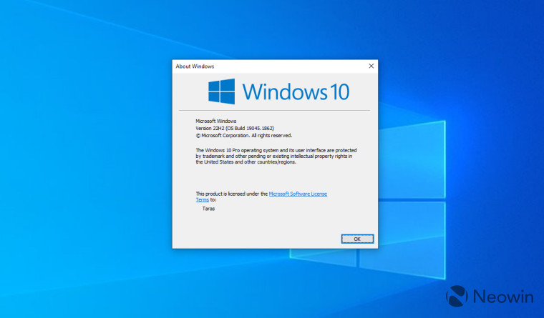
Task: Click the licensed user name "Taras"
Action: 208,209
